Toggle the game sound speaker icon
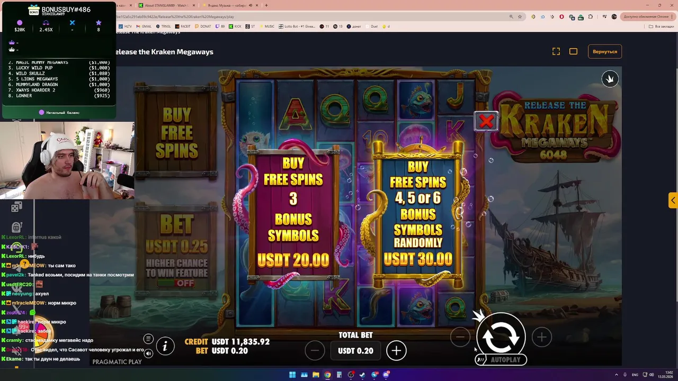 (148, 353)
